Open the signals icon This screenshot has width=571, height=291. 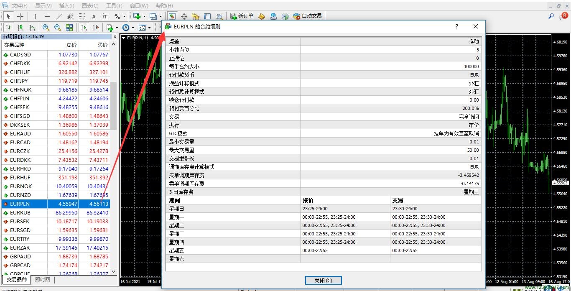click(x=285, y=16)
